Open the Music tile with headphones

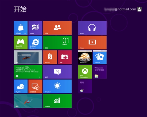click(92, 28)
